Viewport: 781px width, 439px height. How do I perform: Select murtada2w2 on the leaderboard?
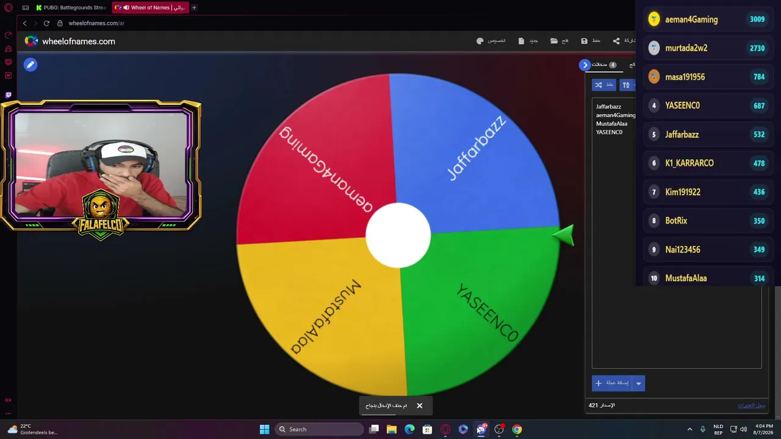pos(708,48)
